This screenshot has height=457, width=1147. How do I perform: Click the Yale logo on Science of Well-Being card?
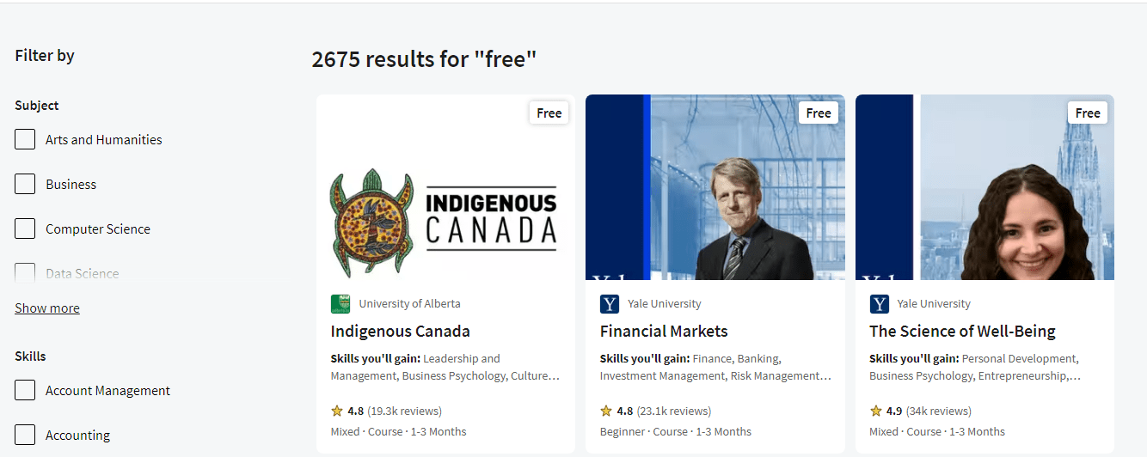tap(879, 304)
